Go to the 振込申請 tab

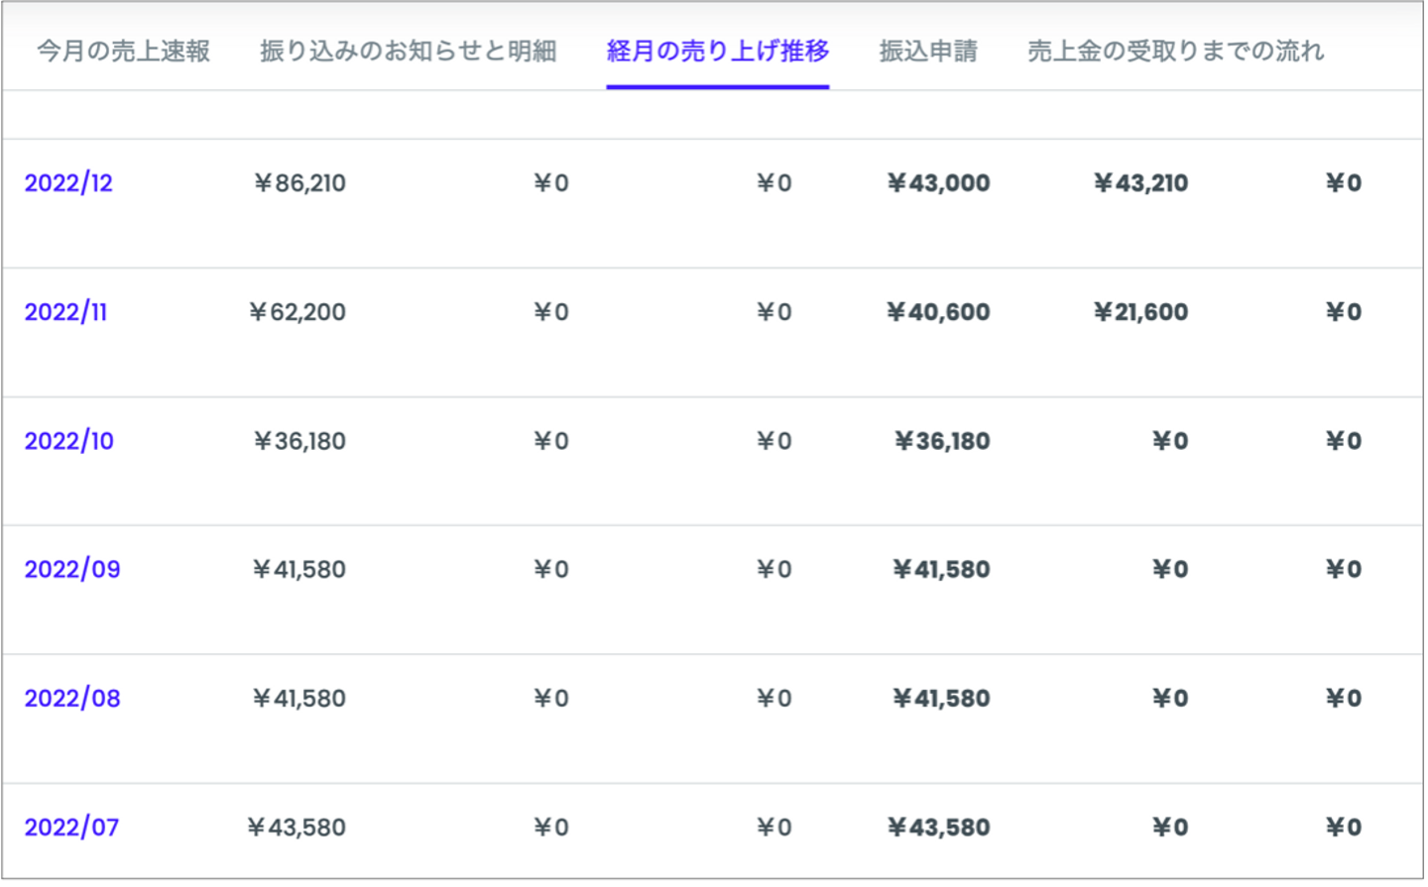927,51
